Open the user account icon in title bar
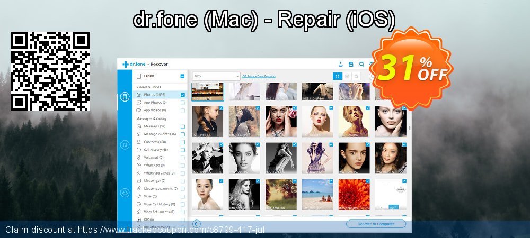This screenshot has width=530, height=238. (x=341, y=64)
